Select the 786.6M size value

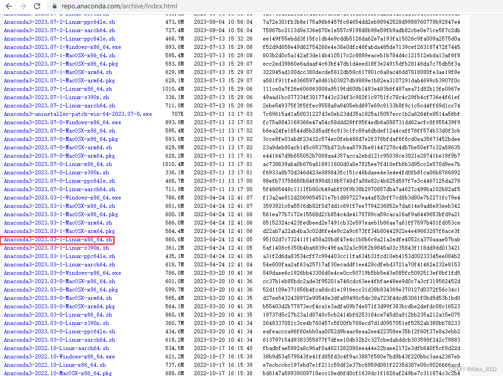click(x=175, y=198)
